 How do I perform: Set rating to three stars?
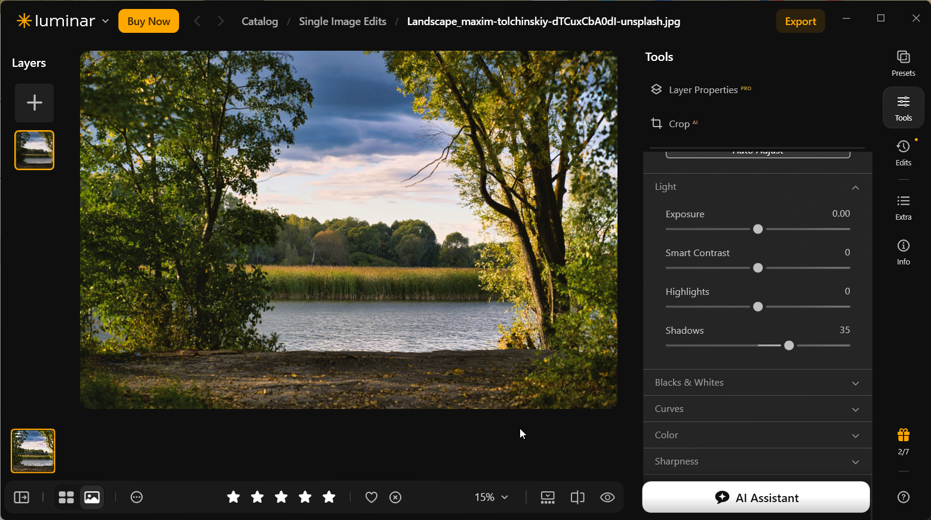[x=281, y=497]
